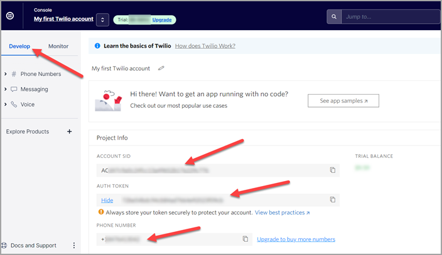Click the Check out our most popular use cases text
The width and height of the screenshot is (442, 255).
pos(179,106)
